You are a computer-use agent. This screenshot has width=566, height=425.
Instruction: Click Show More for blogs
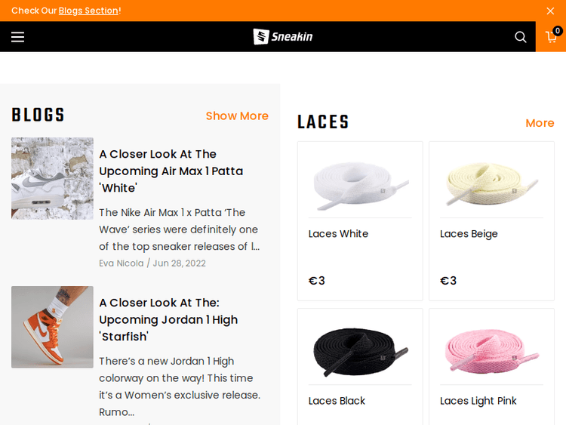pyautogui.click(x=237, y=115)
